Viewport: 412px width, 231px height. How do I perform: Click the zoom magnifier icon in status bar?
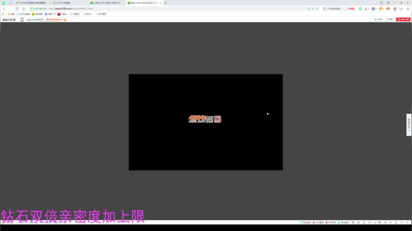407,222
